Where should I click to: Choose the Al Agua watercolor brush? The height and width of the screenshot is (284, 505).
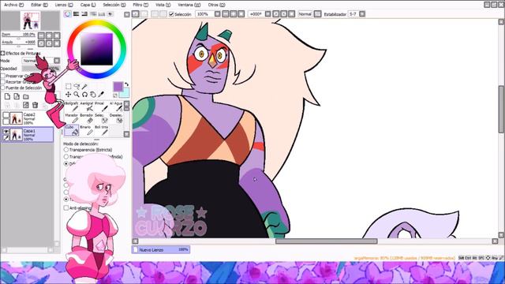click(116, 106)
